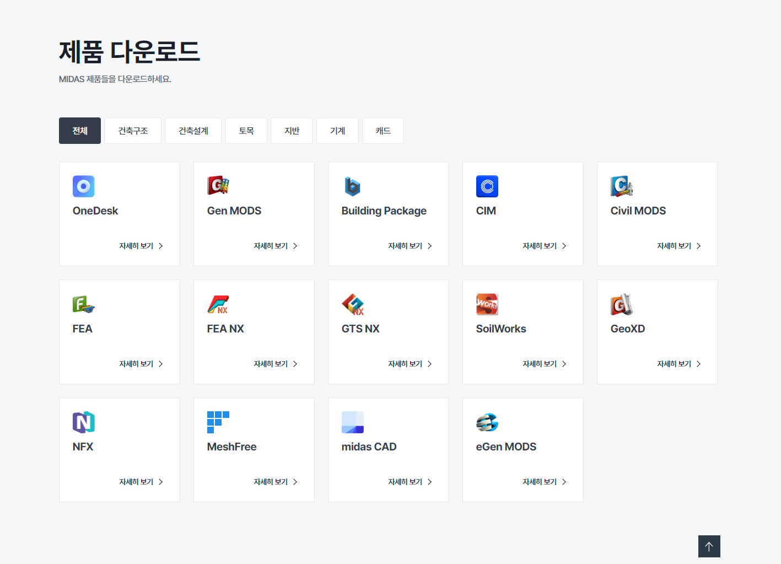This screenshot has height=564, width=781.
Task: Click the MeshFree product icon
Action: [x=218, y=422]
